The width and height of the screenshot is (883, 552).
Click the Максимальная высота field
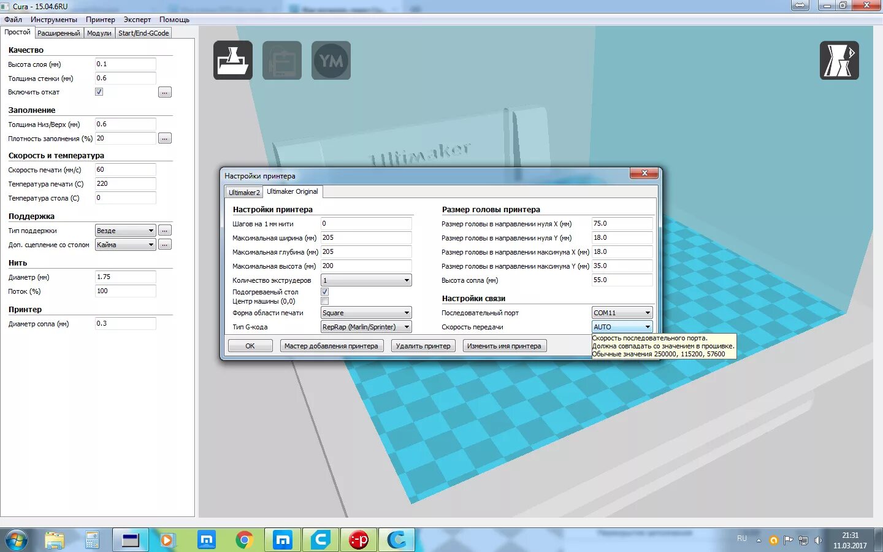tap(366, 266)
